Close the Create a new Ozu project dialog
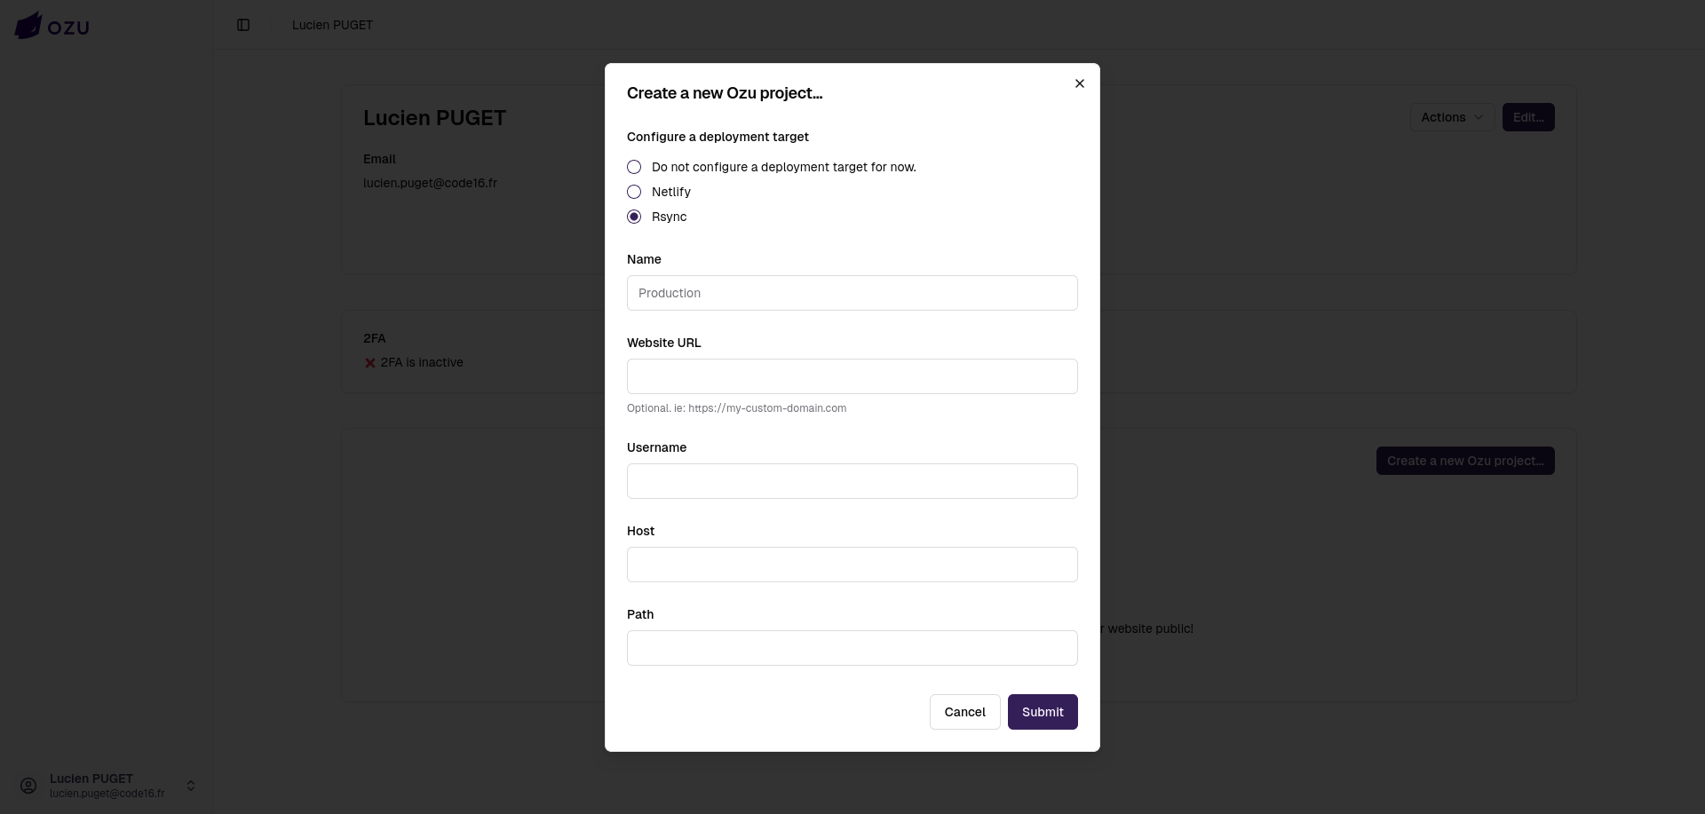Screen dimensions: 1705x814 click(1079, 83)
